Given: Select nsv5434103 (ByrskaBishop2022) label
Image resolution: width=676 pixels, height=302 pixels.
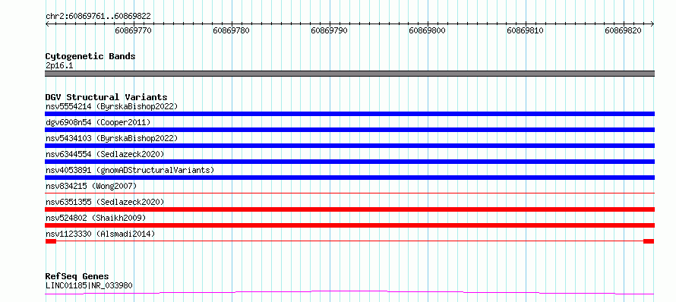Looking at the screenshot, I should point(112,138).
